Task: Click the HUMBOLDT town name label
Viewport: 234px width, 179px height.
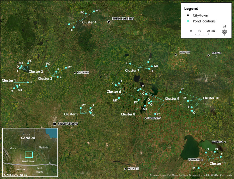Action: [154, 118]
